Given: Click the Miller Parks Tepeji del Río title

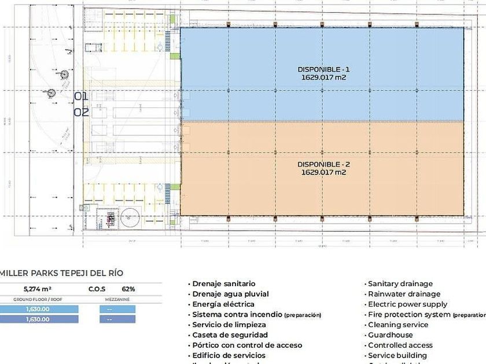Looking at the screenshot, I should 61,273.
